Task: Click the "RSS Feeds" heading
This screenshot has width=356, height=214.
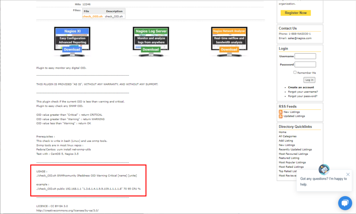Action: pos(288,107)
